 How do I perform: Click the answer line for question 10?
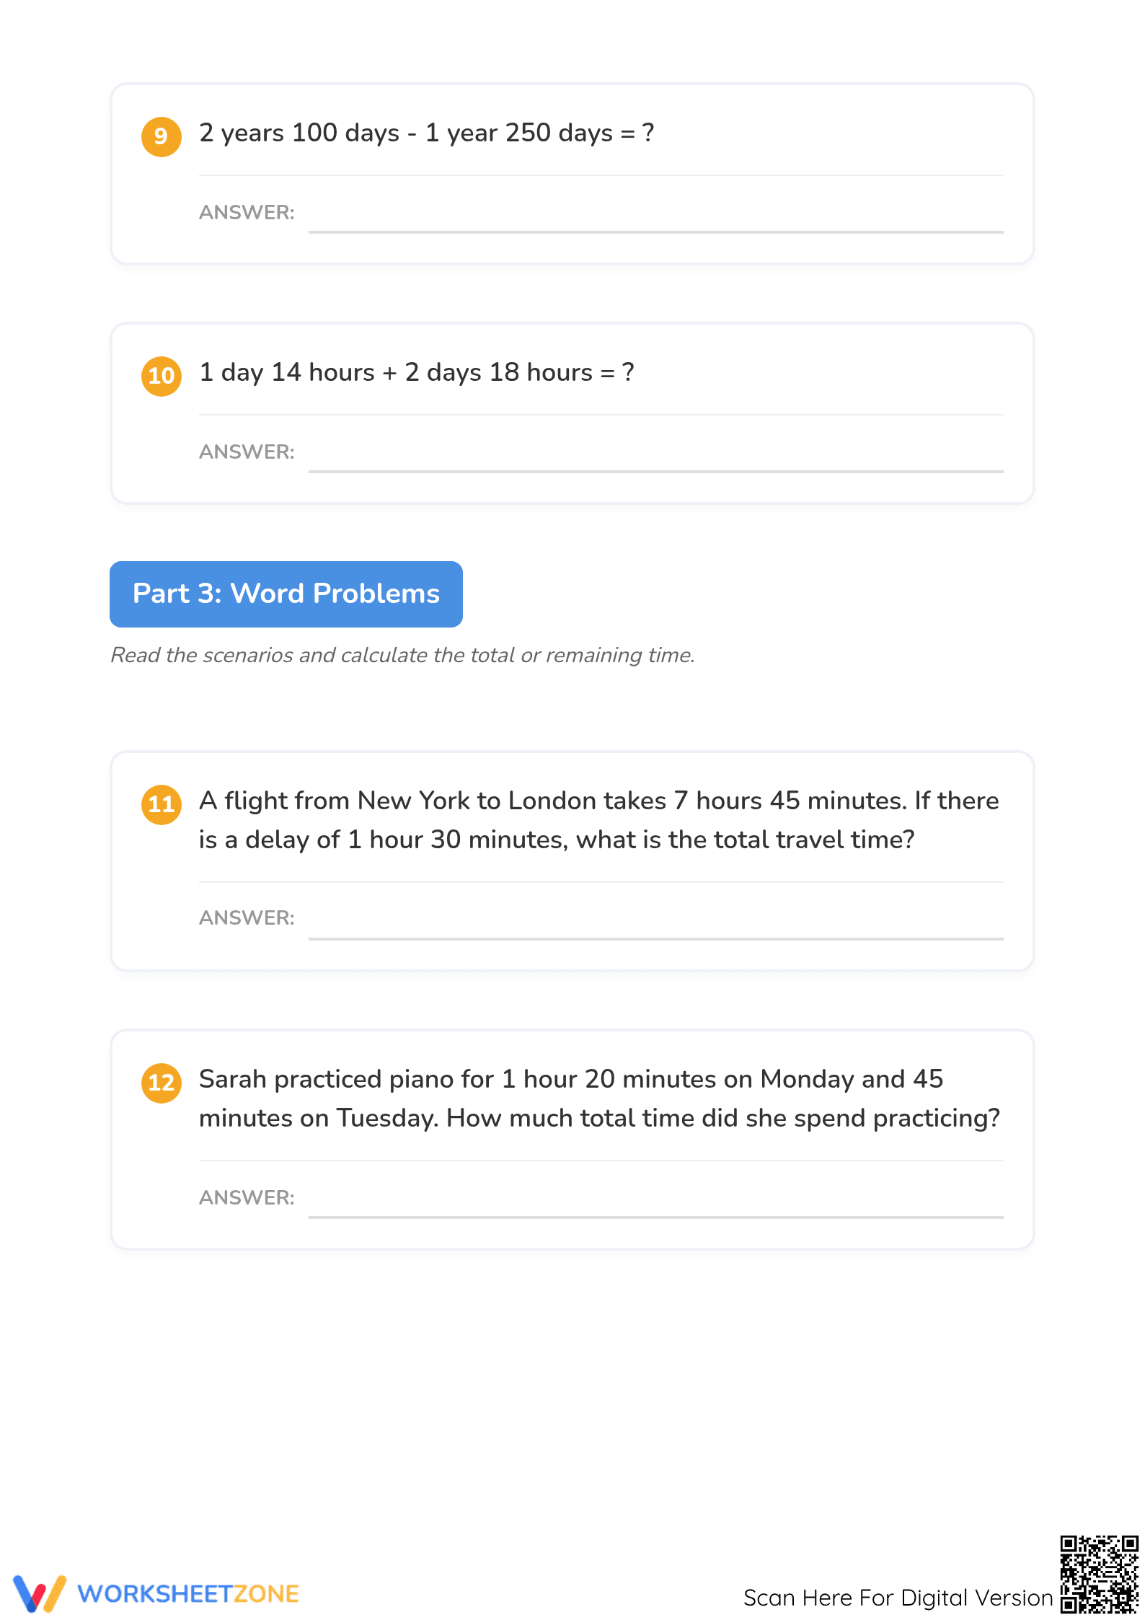[x=655, y=471]
